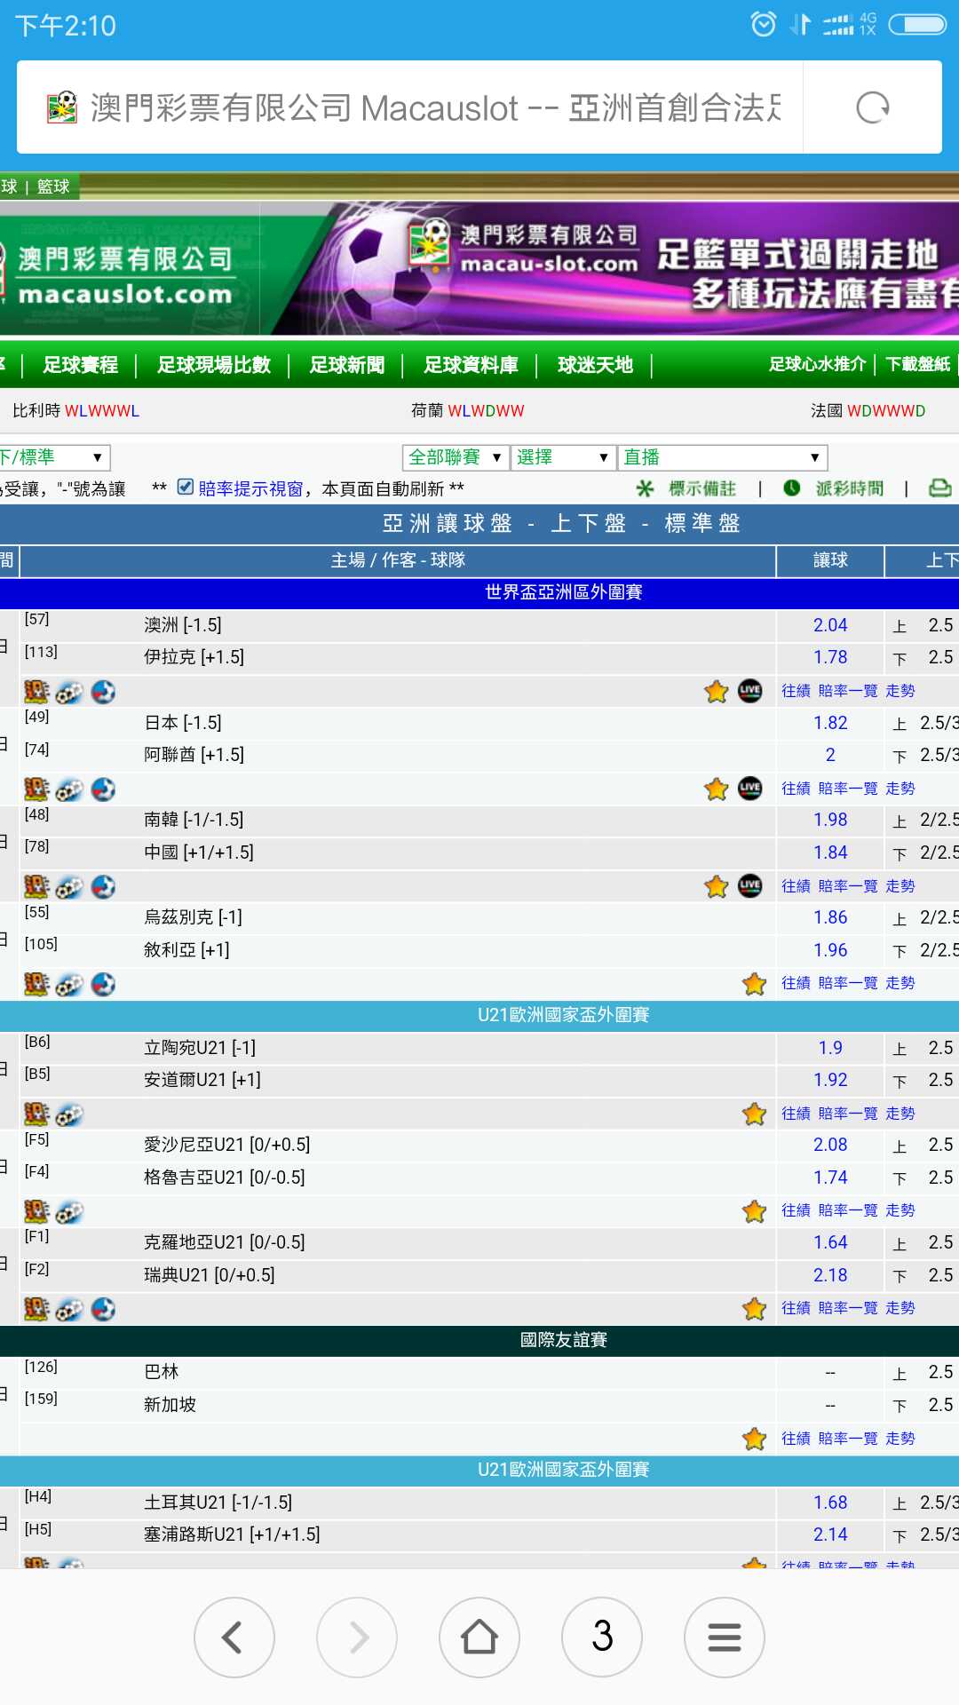Open 足球新聞 from the navigation bar
Image resolution: width=959 pixels, height=1705 pixels.
pyautogui.click(x=346, y=365)
